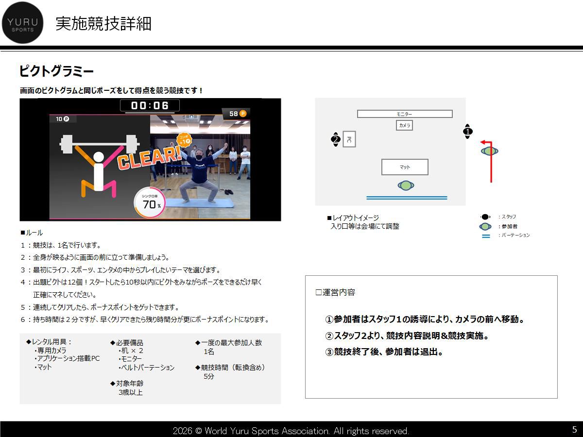Click the ピクトグラミー heading
The height and width of the screenshot is (437, 583).
tap(56, 72)
